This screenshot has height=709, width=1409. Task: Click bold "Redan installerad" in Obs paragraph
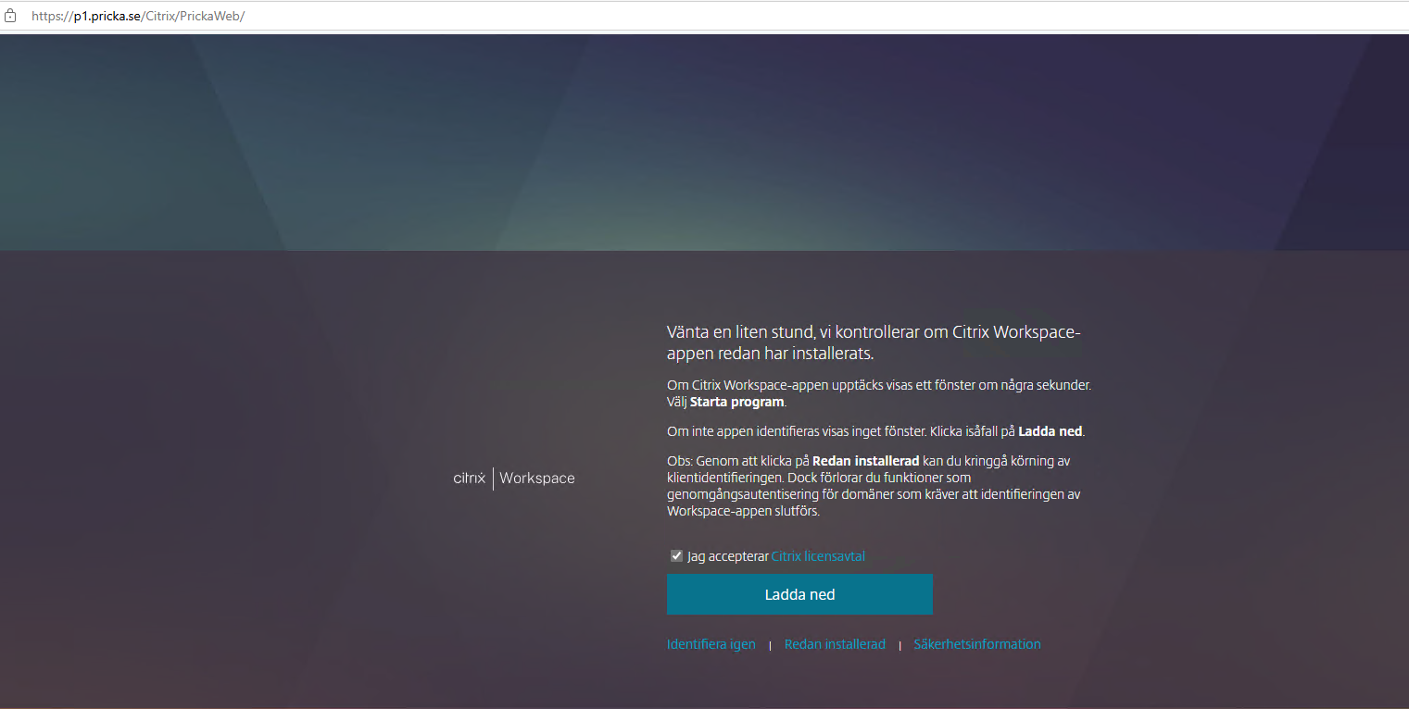pyautogui.click(x=865, y=461)
